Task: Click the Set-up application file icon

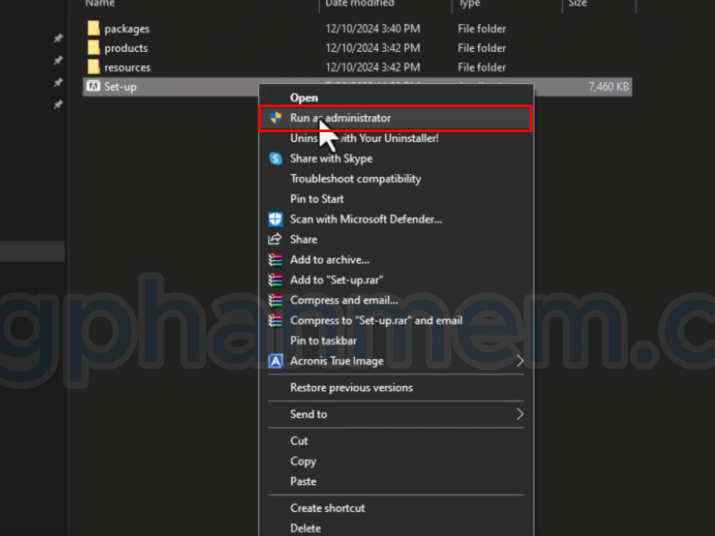Action: [93, 87]
